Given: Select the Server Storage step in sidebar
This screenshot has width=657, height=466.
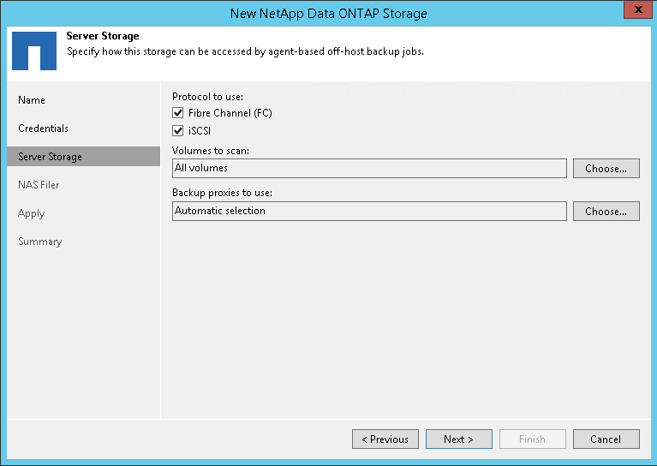Looking at the screenshot, I should tap(50, 157).
